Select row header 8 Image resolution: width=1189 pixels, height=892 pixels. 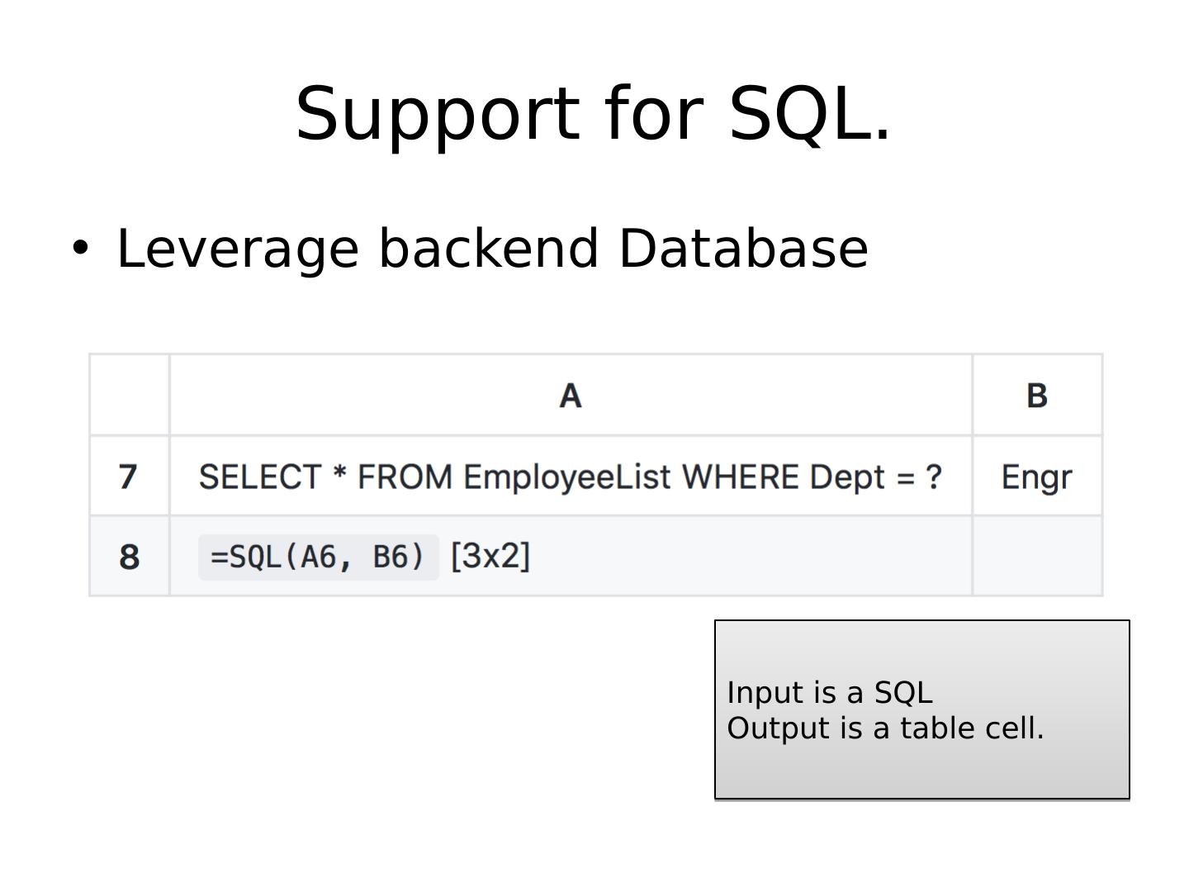[x=129, y=557]
